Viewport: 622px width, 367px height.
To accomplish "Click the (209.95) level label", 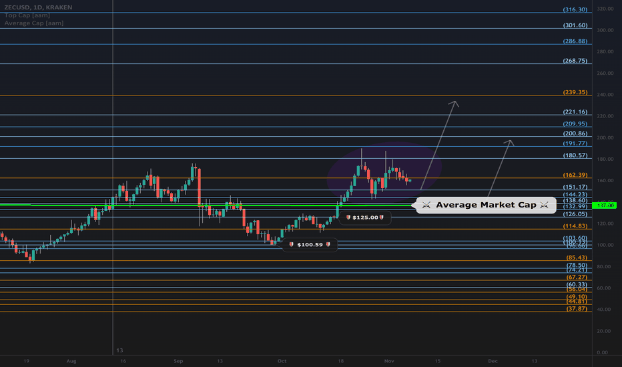I will pos(575,123).
